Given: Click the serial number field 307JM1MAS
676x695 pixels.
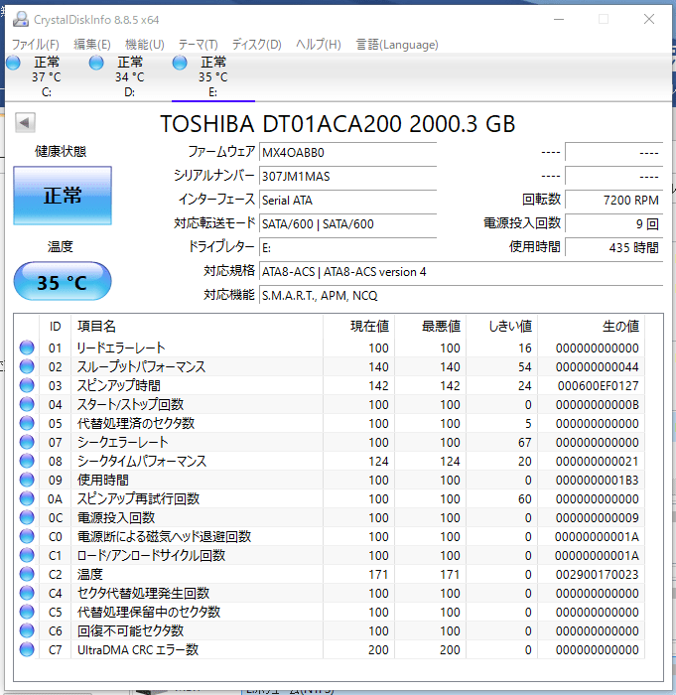Looking at the screenshot, I should 348,177.
